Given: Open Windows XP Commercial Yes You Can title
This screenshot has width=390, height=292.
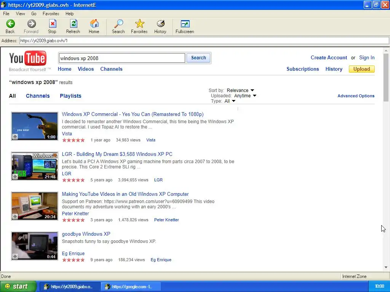Looking at the screenshot, I should [133, 114].
